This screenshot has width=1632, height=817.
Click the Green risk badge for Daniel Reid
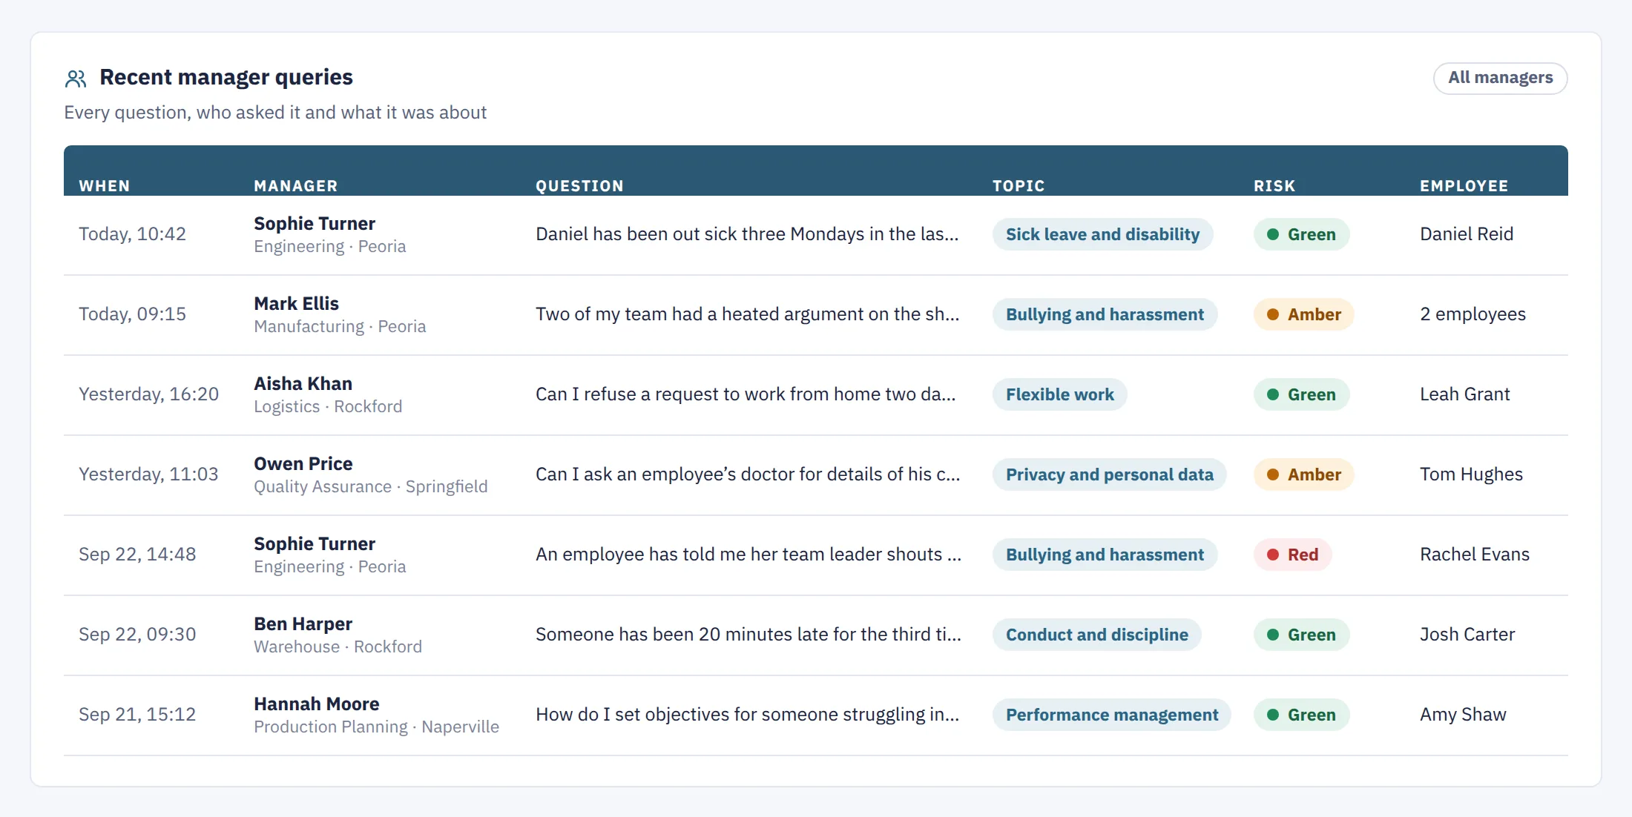coord(1301,234)
